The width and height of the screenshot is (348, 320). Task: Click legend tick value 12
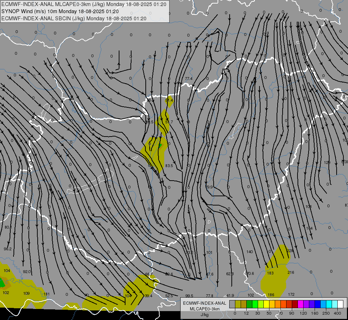246,313
